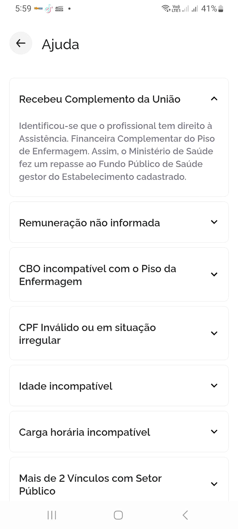Image resolution: width=238 pixels, height=529 pixels.
Task: Expand the Idade incompatível chevron
Action: (x=214, y=386)
